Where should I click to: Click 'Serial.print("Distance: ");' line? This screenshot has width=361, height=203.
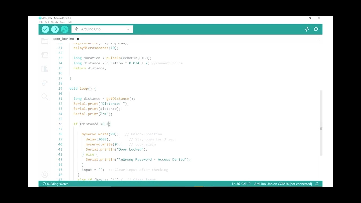(x=101, y=104)
